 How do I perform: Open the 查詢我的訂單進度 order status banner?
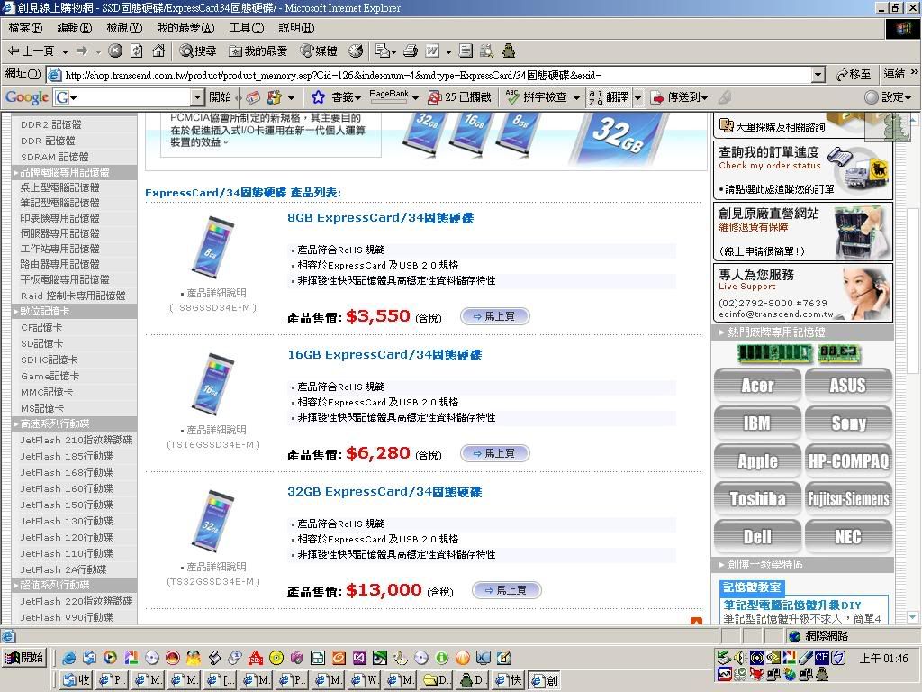802,170
